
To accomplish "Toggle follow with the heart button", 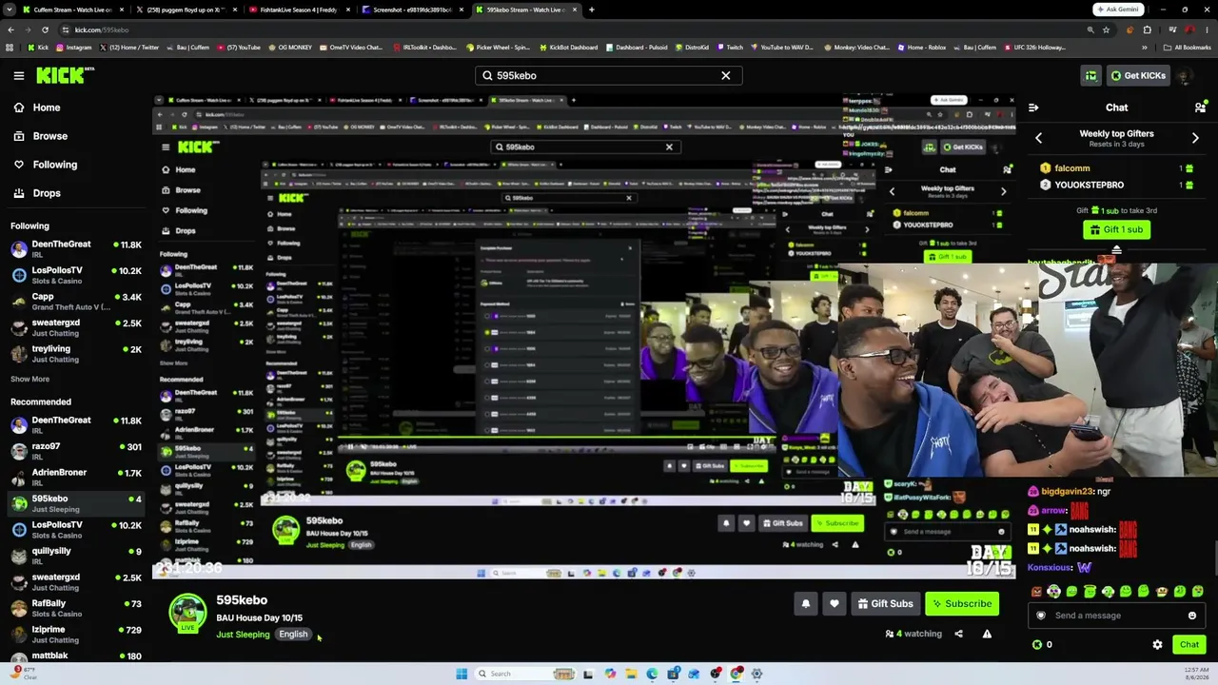I will point(835,604).
